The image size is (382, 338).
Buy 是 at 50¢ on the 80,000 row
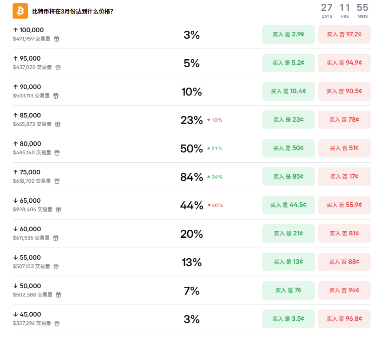(288, 148)
